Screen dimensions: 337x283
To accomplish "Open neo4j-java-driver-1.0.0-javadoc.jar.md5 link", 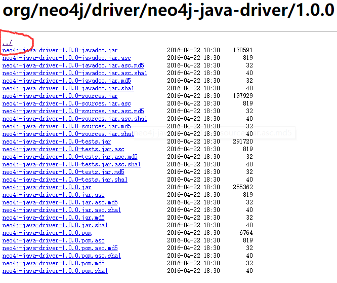I will point(67,81).
